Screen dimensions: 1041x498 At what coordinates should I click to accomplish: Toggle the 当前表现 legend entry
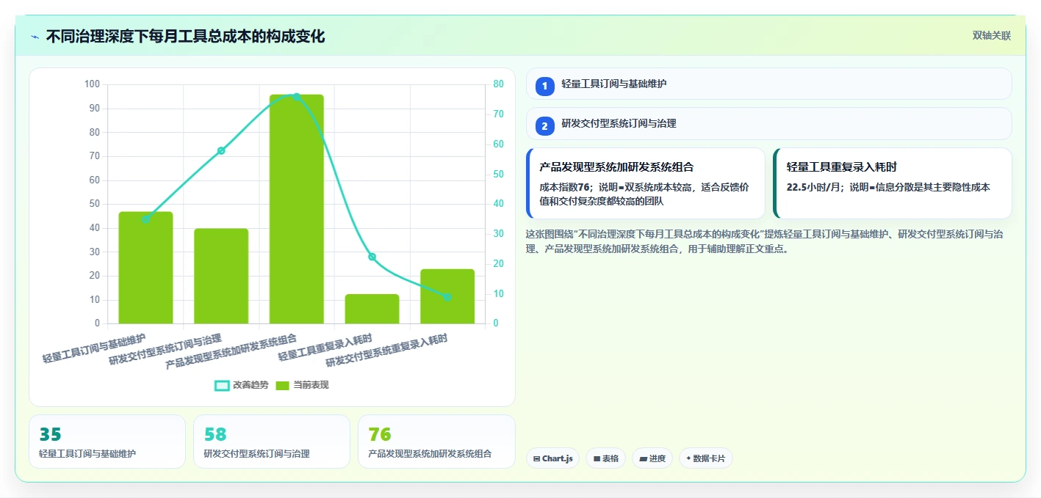302,385
